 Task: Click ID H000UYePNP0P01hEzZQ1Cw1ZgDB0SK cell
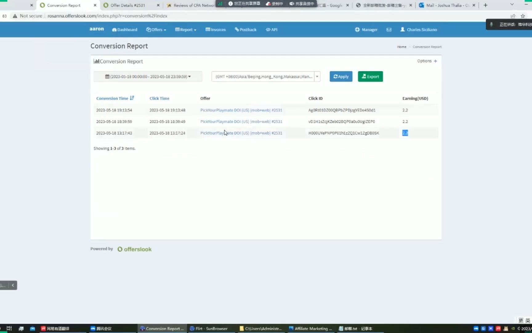pyautogui.click(x=344, y=133)
